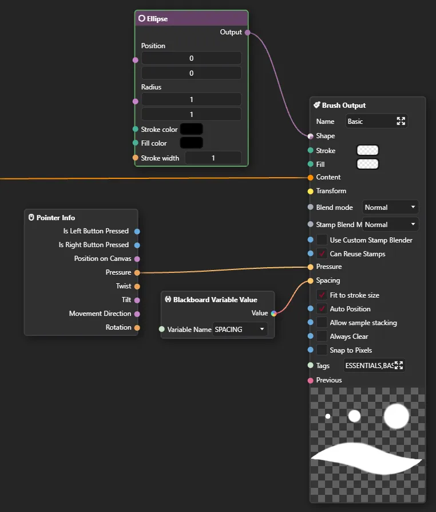Image resolution: width=436 pixels, height=512 pixels.
Task: Open the Variable Name SPACING dropdown
Action: tap(240, 330)
